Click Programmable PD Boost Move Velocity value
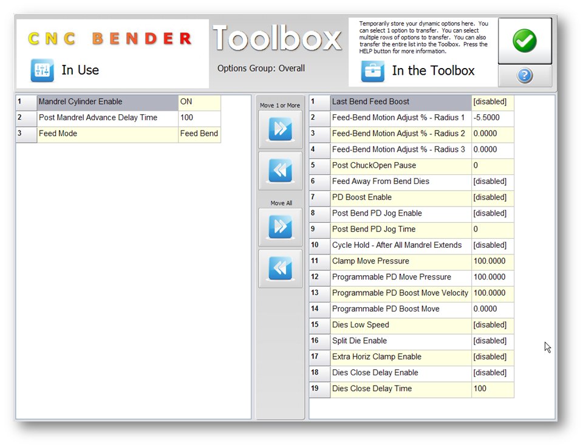 pyautogui.click(x=492, y=293)
